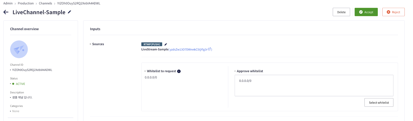
Task: Open the LiveStream-Sample stream ID link
Action: (x=188, y=50)
